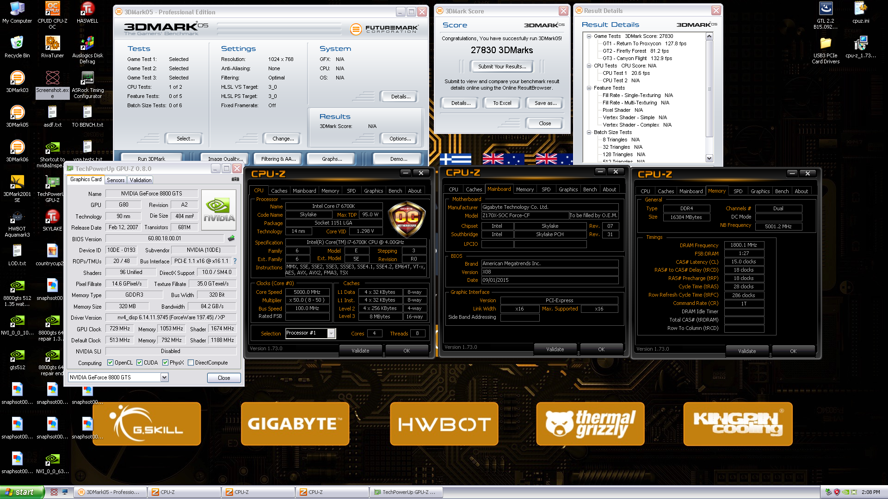888x499 pixels.
Task: Toggle the CUDA checkbox in GPU-Z
Action: click(x=139, y=363)
